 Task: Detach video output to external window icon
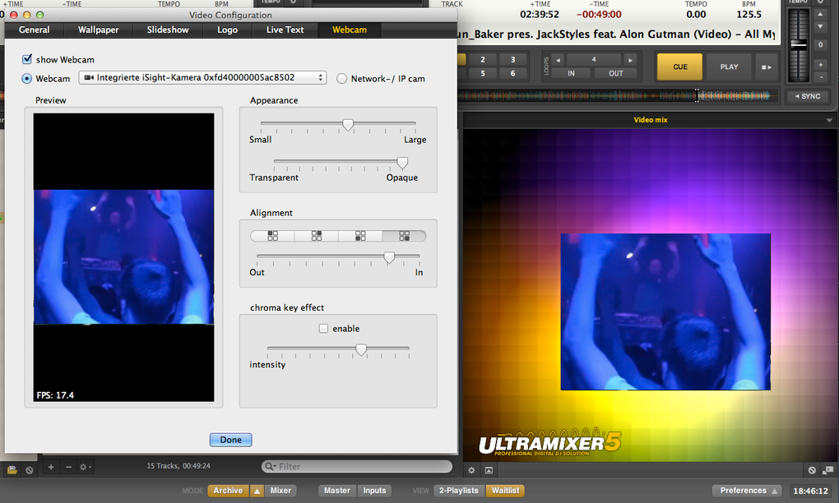tap(827, 470)
